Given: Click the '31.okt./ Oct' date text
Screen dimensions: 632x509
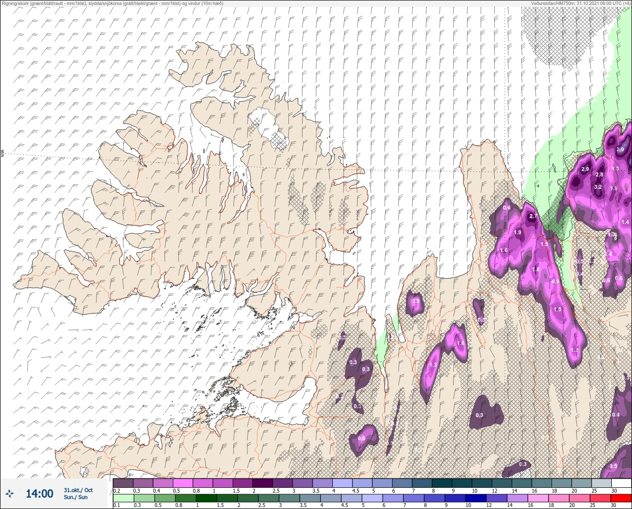Looking at the screenshot, I should coord(78,490).
